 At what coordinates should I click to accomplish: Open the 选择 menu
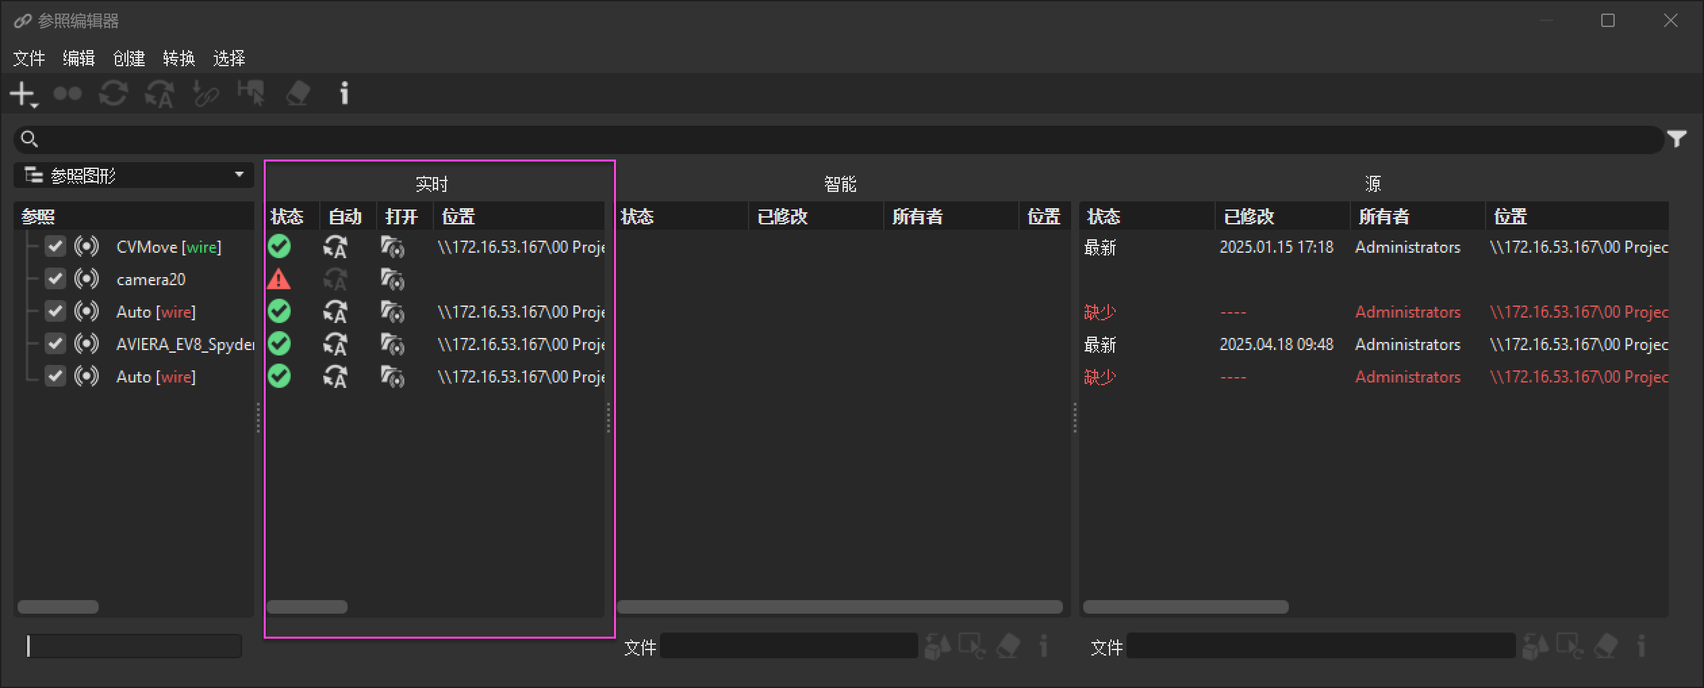coord(229,58)
